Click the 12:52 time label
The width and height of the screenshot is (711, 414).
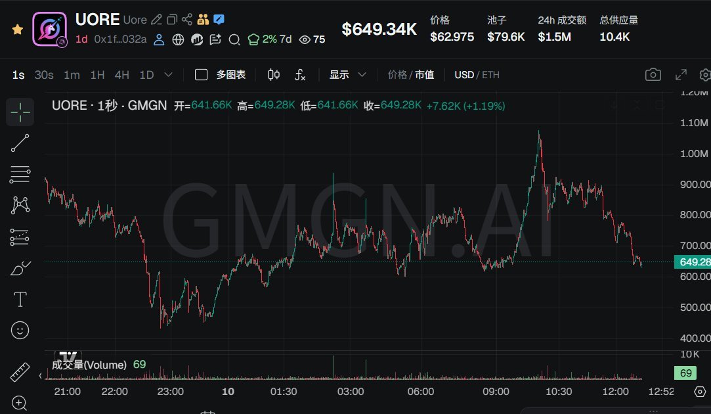661,392
